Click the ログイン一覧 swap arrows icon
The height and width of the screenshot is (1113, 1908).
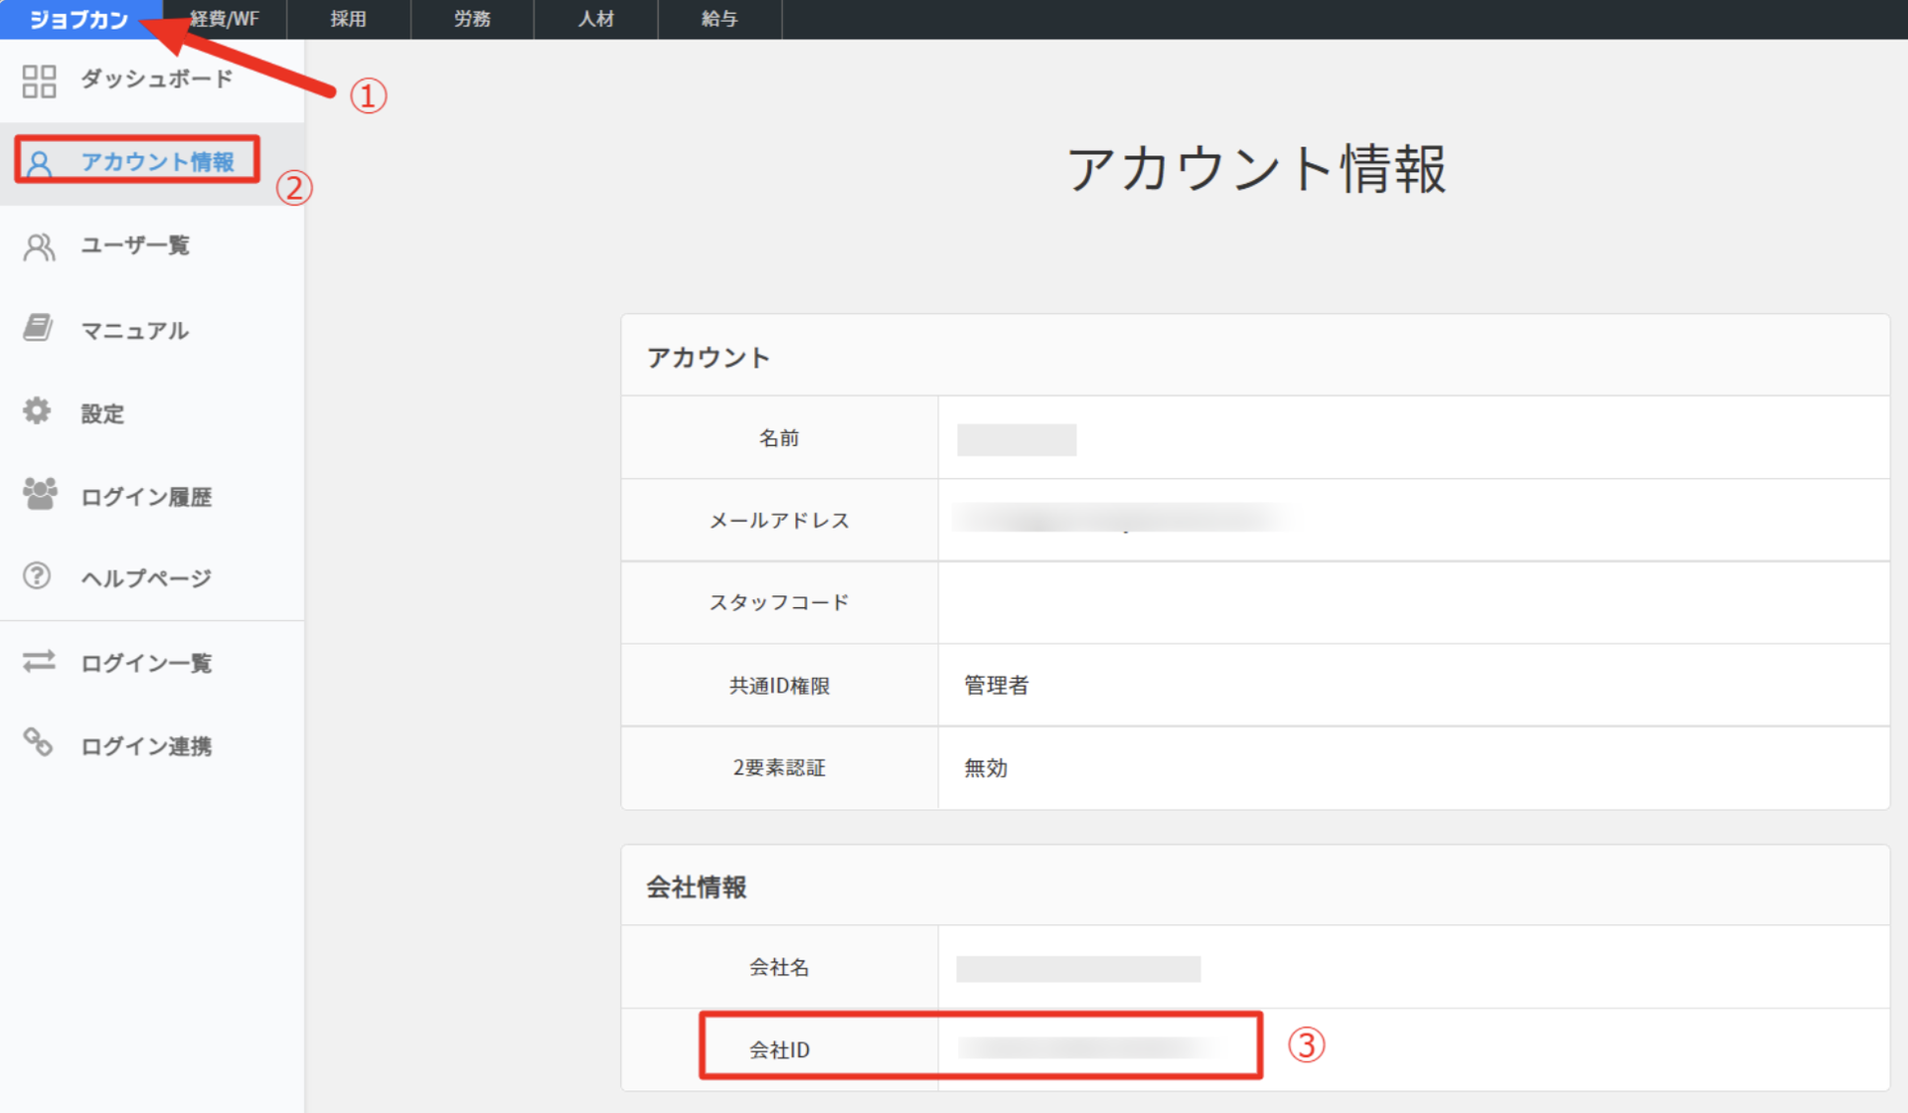39,661
